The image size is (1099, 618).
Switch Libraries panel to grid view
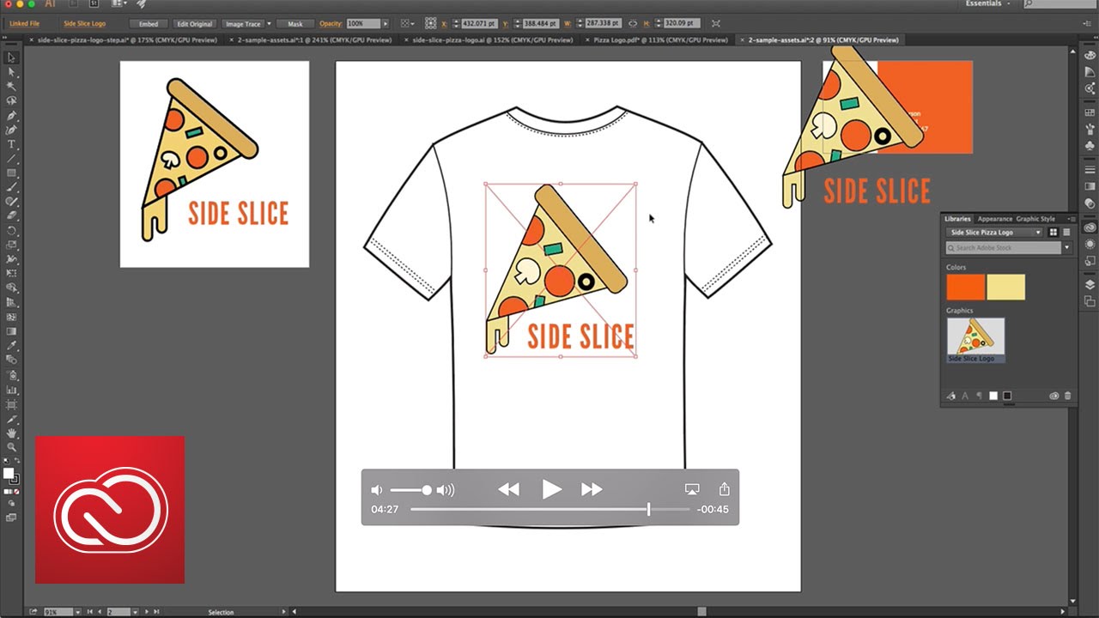point(1054,233)
